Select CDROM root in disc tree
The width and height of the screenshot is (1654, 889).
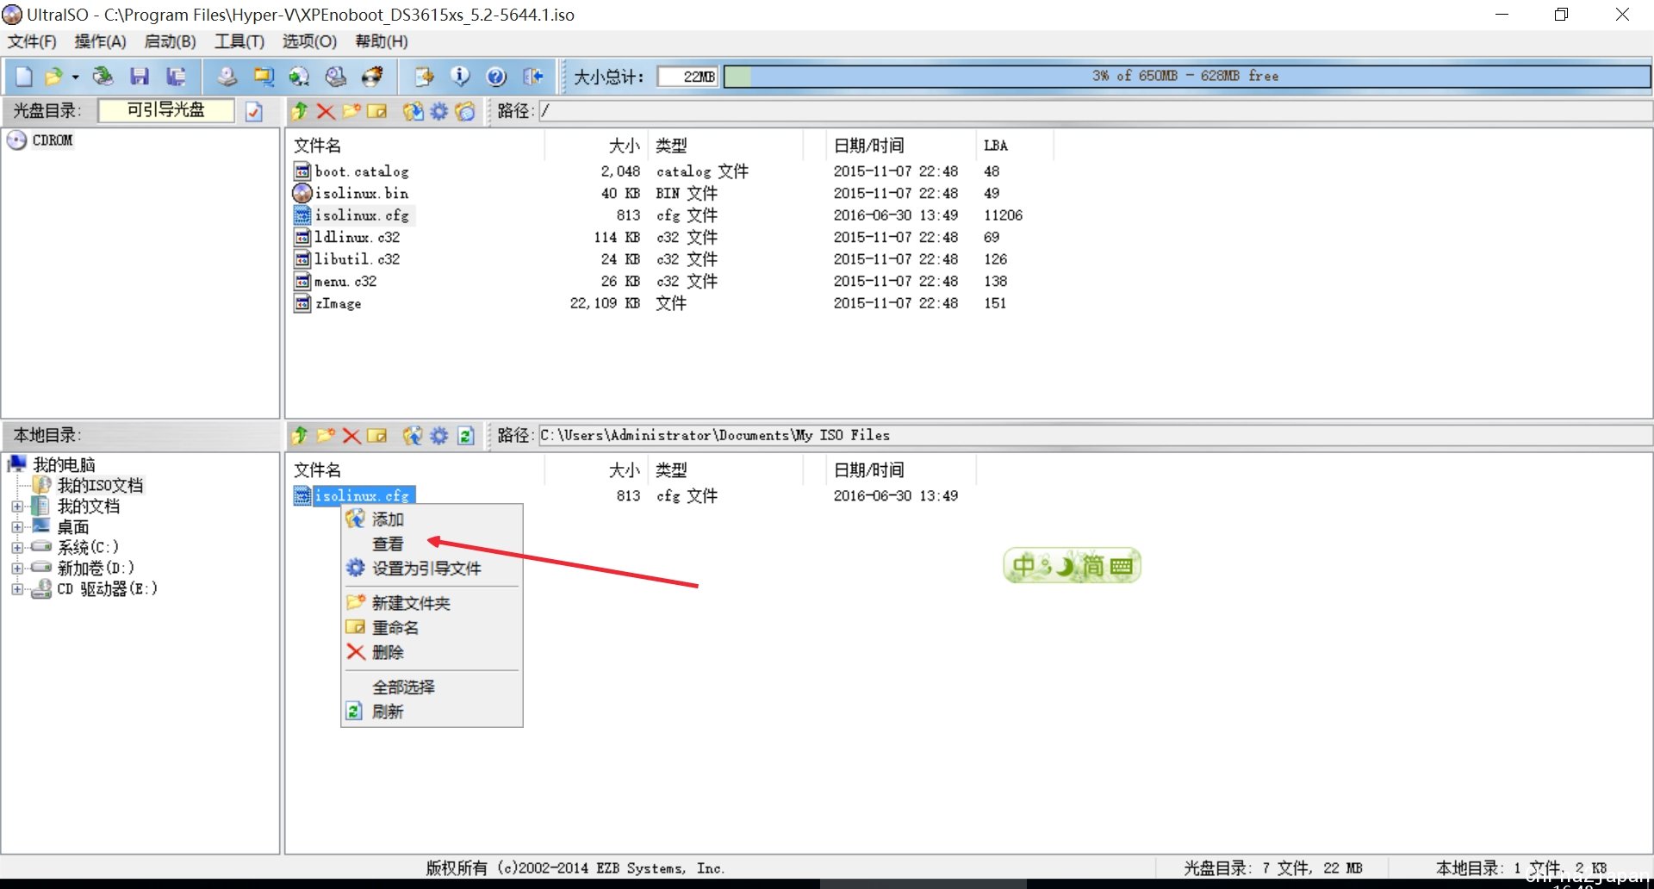(53, 140)
